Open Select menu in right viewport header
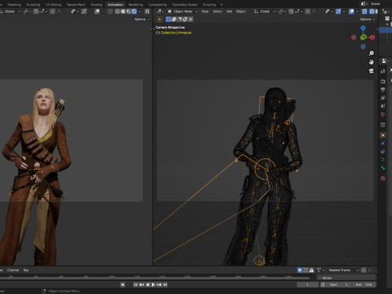The width and height of the screenshot is (392, 294). point(217,11)
